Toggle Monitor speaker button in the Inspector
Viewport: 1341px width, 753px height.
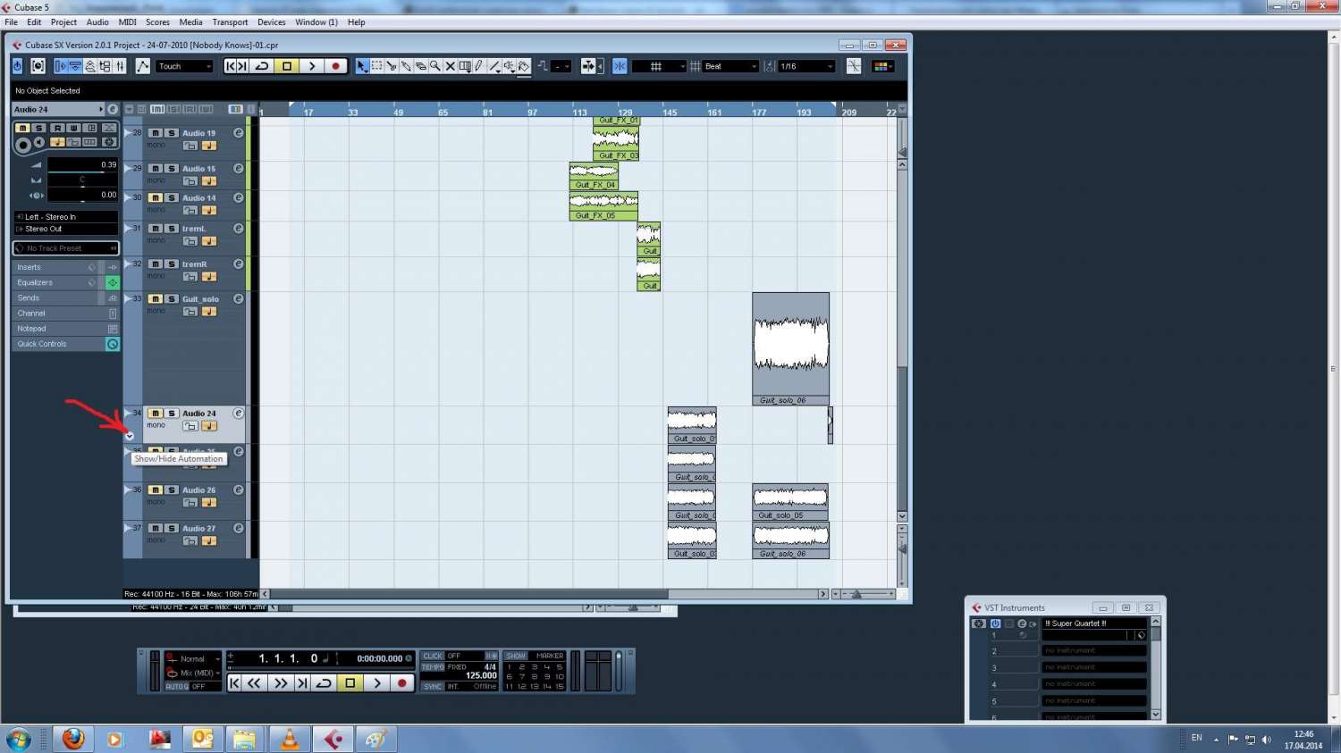[39, 143]
